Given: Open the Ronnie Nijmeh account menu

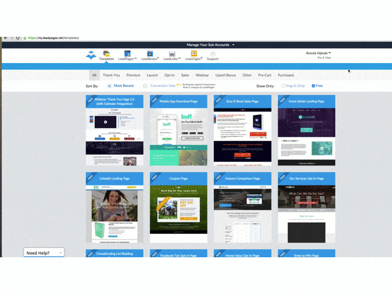Looking at the screenshot, I should click(x=318, y=53).
